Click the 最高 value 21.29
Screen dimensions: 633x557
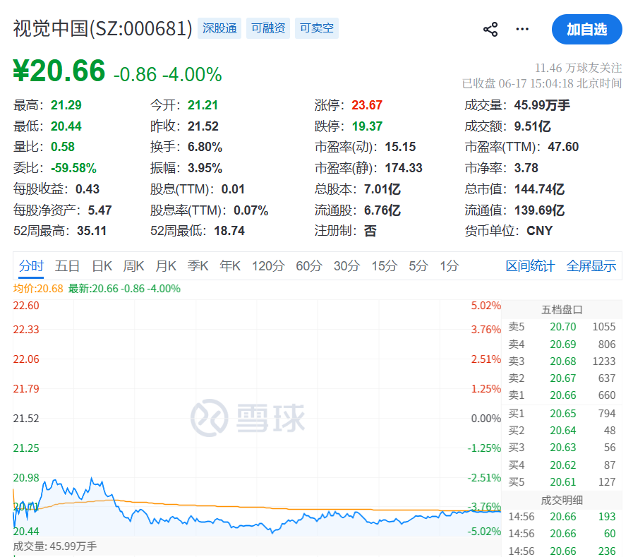pos(66,105)
